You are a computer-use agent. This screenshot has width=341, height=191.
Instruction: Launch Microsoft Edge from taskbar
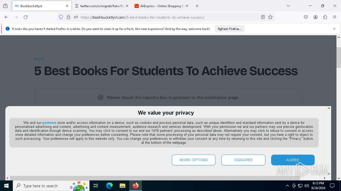point(109,186)
